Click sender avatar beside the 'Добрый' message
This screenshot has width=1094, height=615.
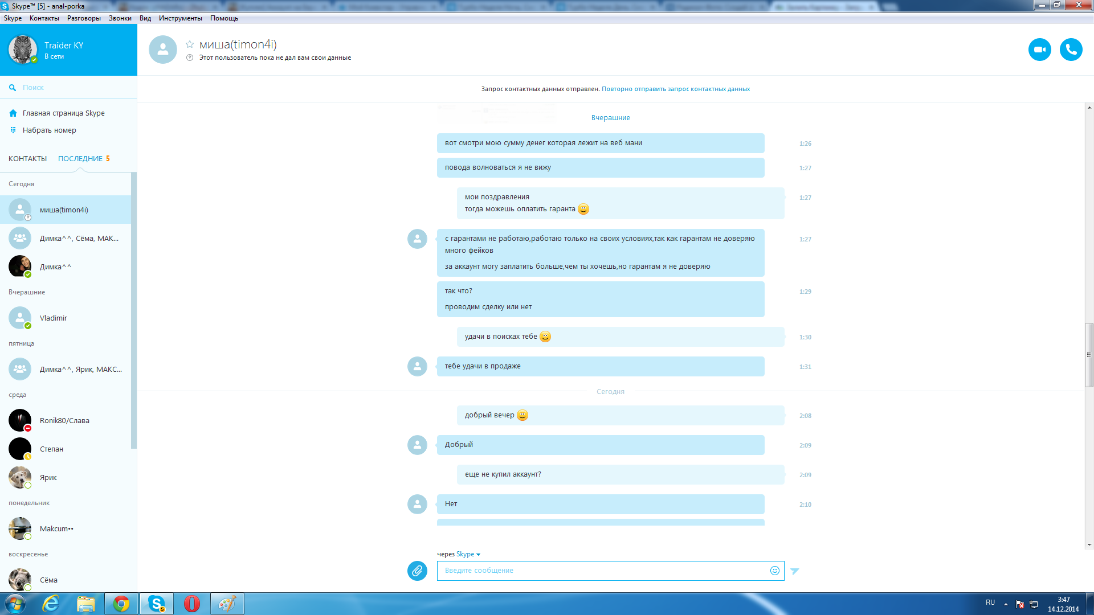tap(417, 445)
